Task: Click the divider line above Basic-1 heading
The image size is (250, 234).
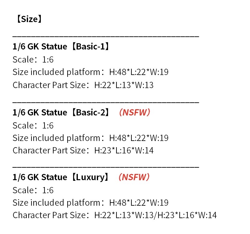Action: (106, 36)
